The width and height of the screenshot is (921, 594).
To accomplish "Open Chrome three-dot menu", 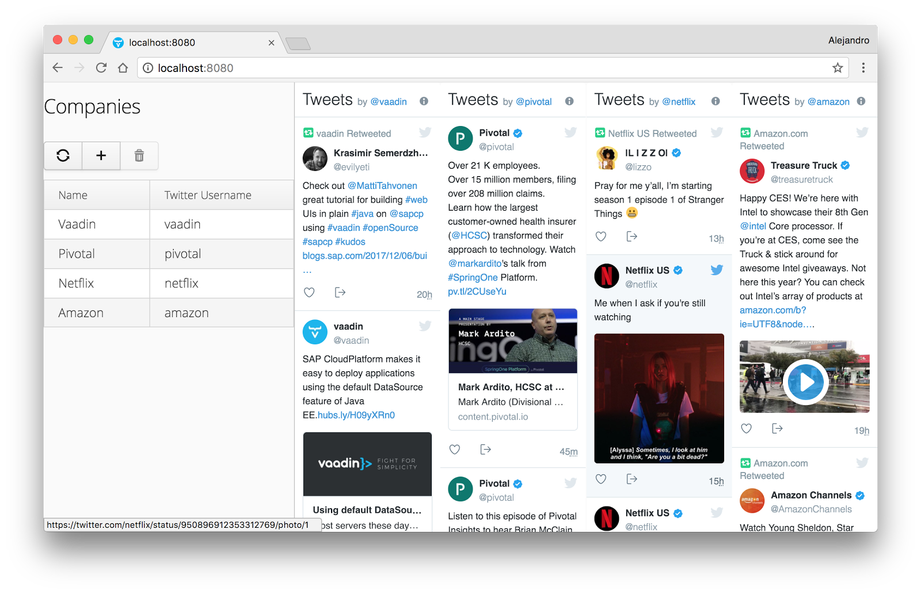I will (863, 68).
